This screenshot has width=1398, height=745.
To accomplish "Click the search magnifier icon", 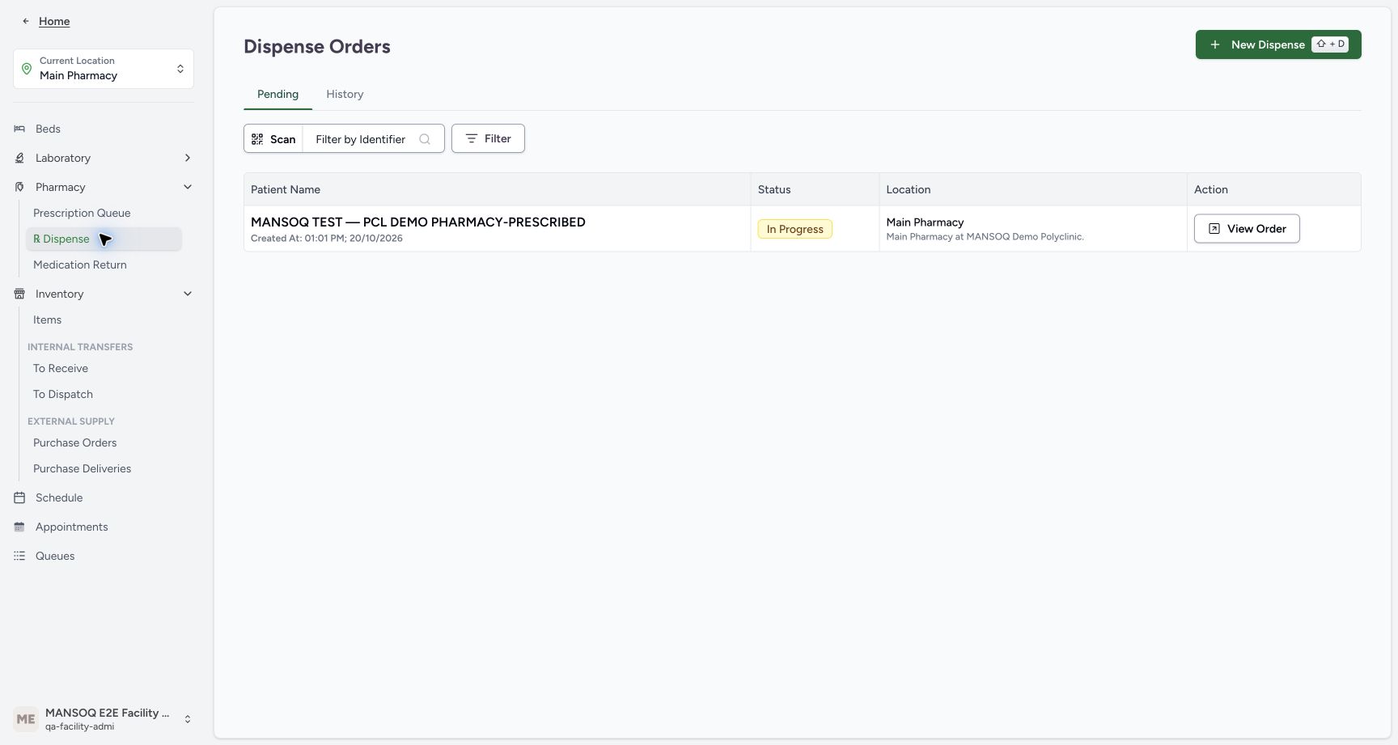I will (x=425, y=139).
